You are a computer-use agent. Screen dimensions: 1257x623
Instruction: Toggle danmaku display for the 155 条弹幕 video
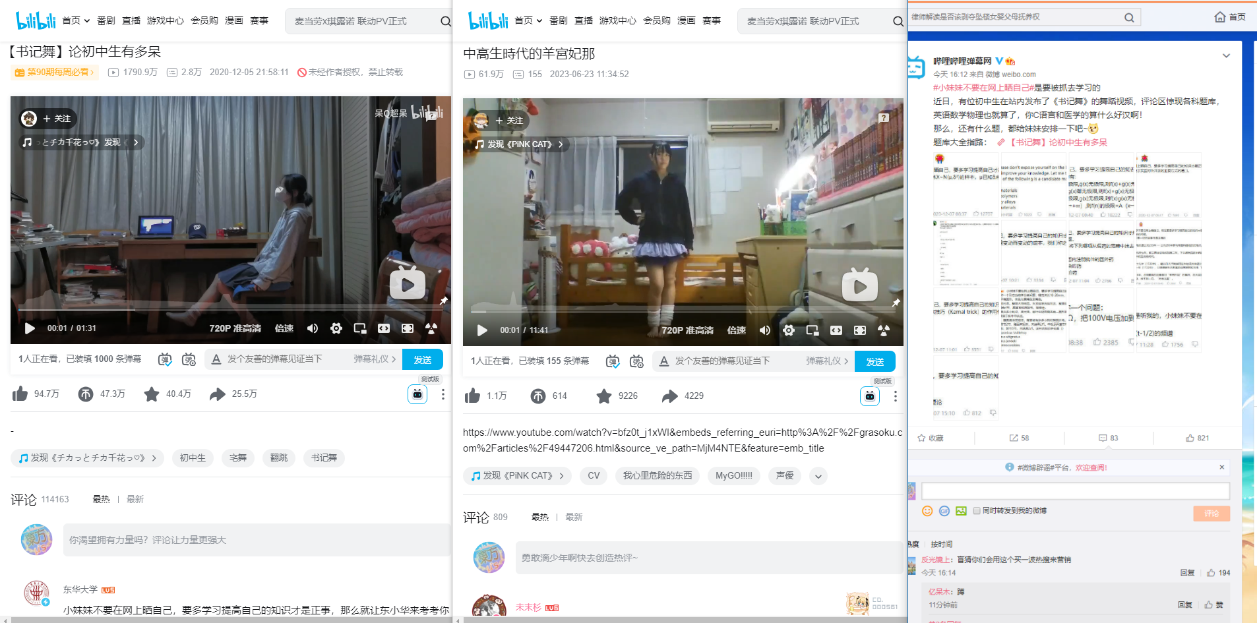click(613, 361)
